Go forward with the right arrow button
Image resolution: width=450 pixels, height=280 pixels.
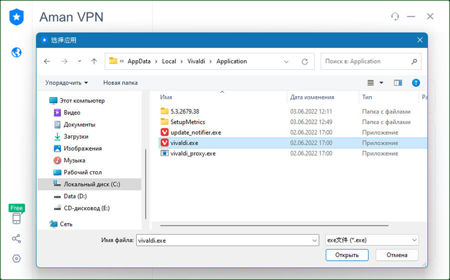(x=64, y=61)
